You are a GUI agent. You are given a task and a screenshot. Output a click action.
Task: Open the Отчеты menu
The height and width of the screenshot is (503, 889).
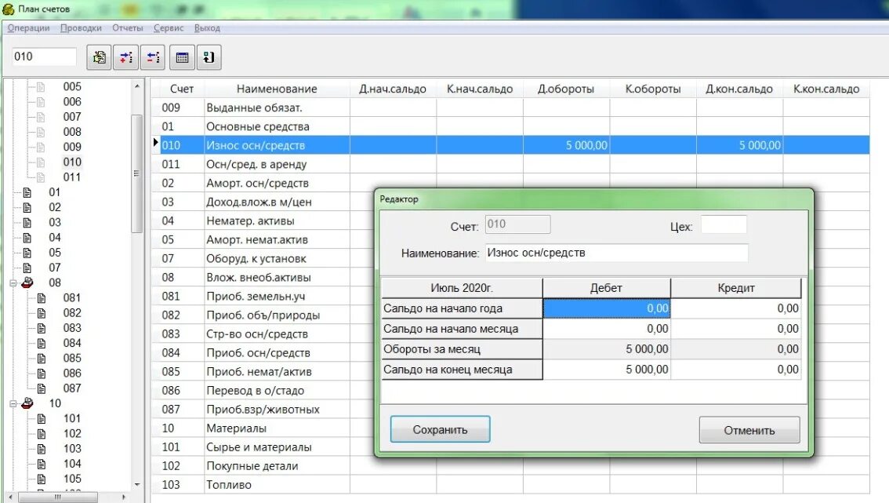128,27
